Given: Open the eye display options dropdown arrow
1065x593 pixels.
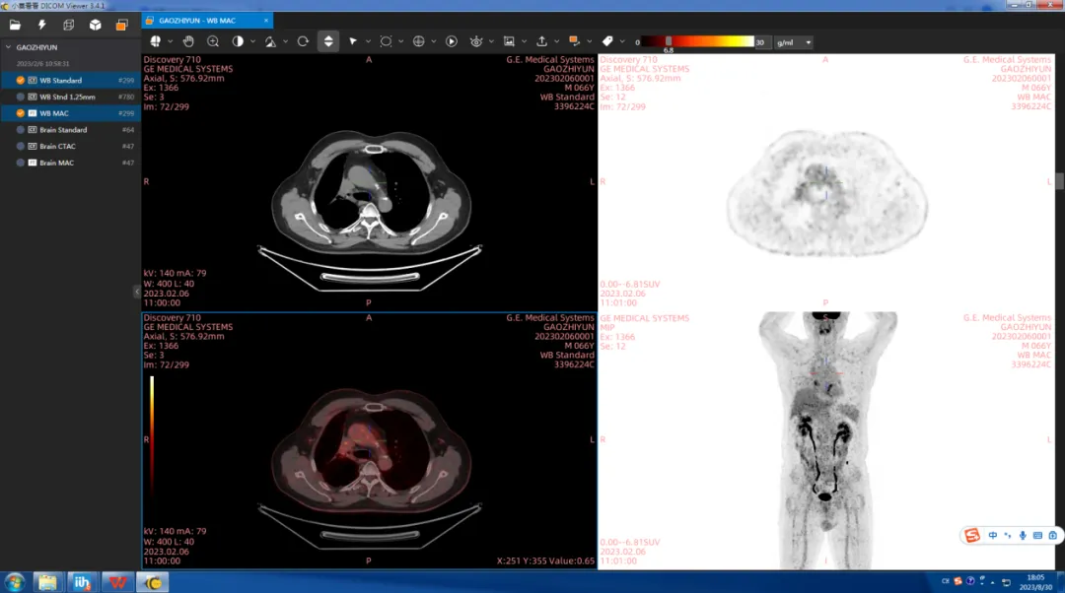Looking at the screenshot, I should 491,42.
